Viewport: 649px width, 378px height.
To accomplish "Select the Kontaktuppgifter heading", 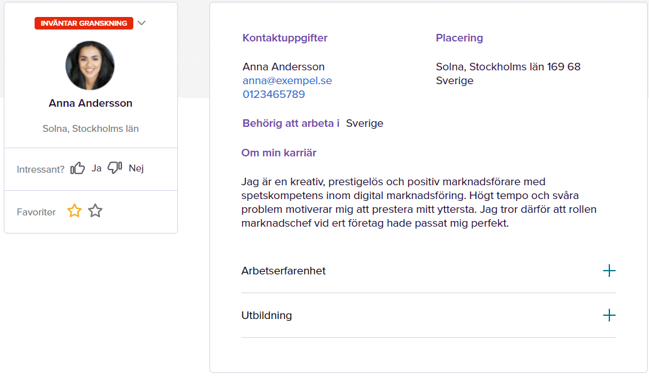I will [x=285, y=38].
